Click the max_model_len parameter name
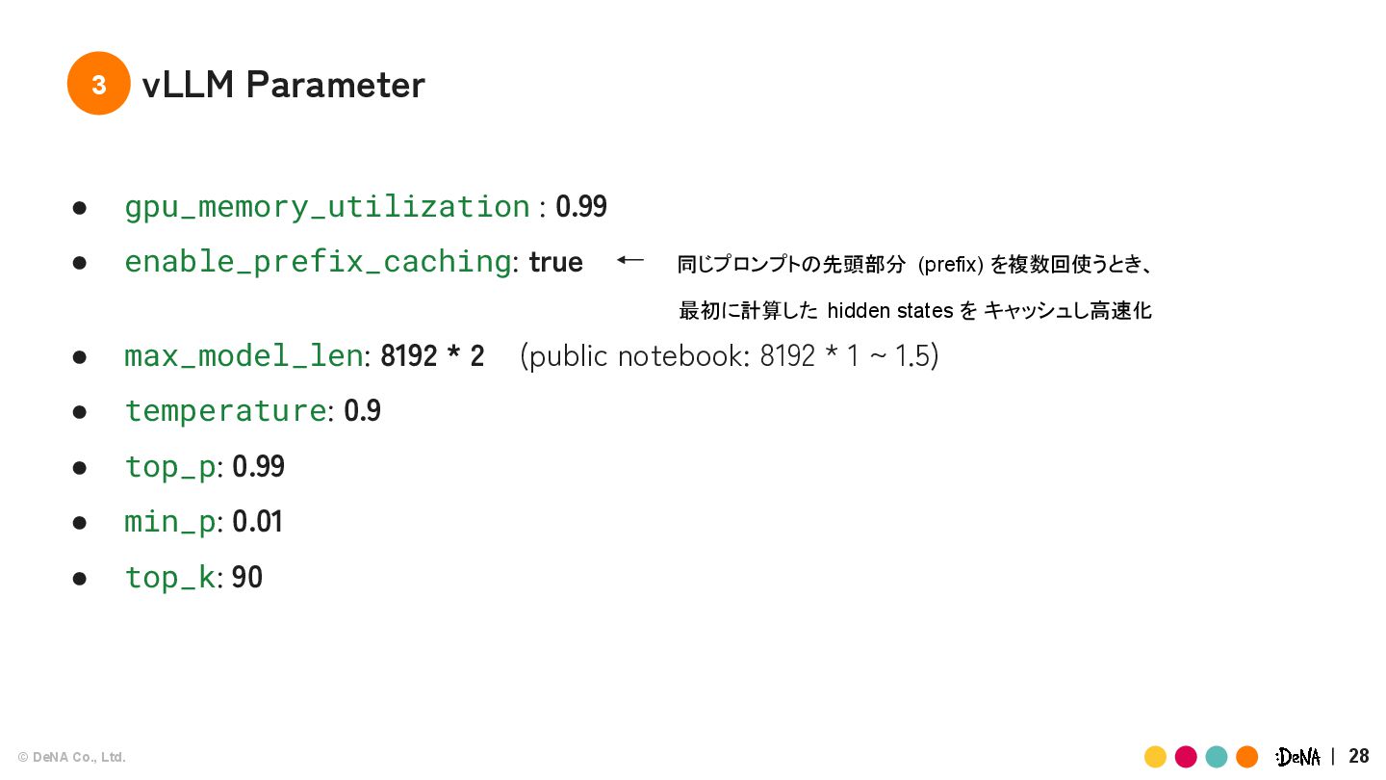The width and height of the screenshot is (1386, 780). 244,356
